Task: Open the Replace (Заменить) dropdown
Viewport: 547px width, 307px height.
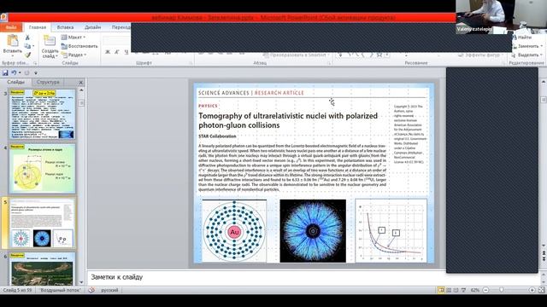Action: [527, 46]
